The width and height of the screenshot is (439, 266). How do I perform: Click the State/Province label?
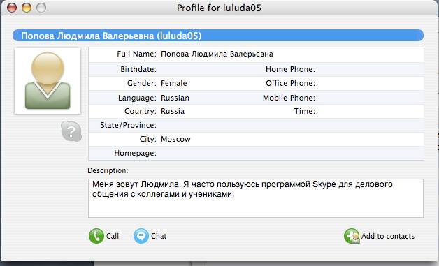click(x=128, y=125)
